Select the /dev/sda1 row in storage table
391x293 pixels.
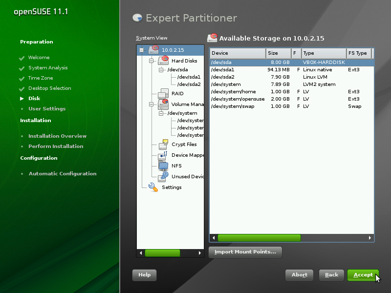[x=292, y=70]
